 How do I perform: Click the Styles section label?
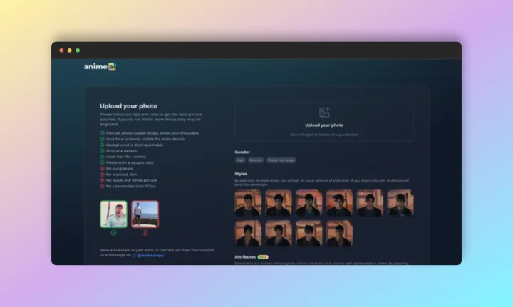[x=241, y=174]
